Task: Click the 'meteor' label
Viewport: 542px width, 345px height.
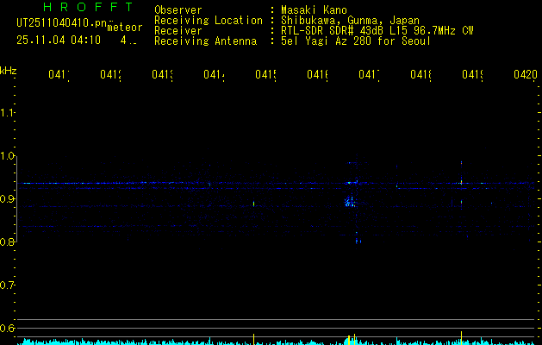Action: [x=125, y=28]
